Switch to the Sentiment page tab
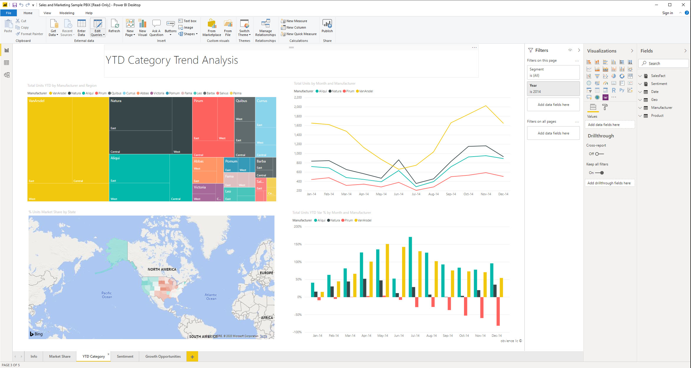691x368 pixels. click(125, 356)
